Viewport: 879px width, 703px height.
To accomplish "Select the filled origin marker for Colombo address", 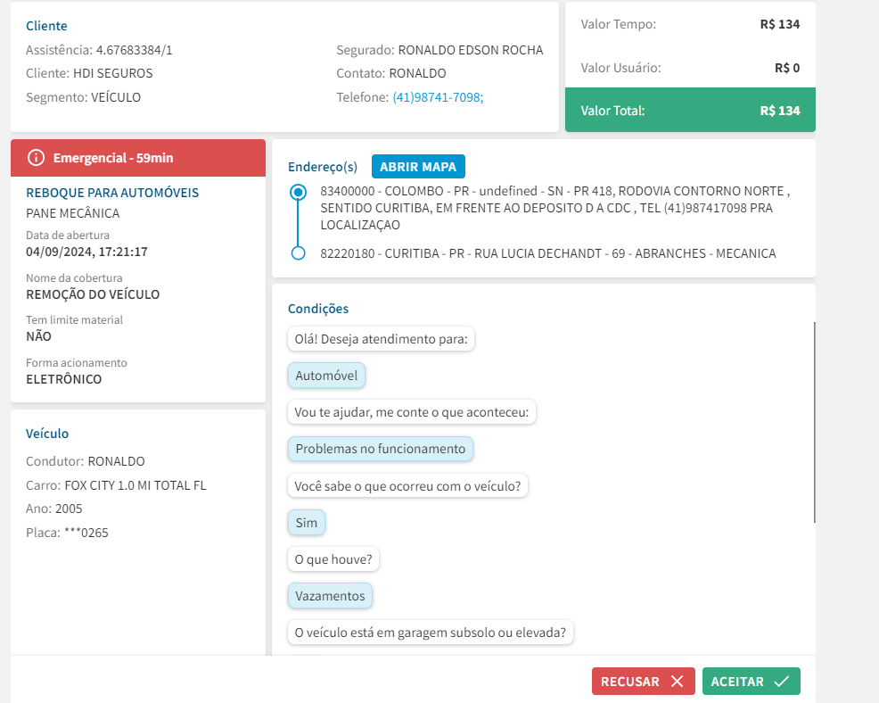I will click(299, 192).
